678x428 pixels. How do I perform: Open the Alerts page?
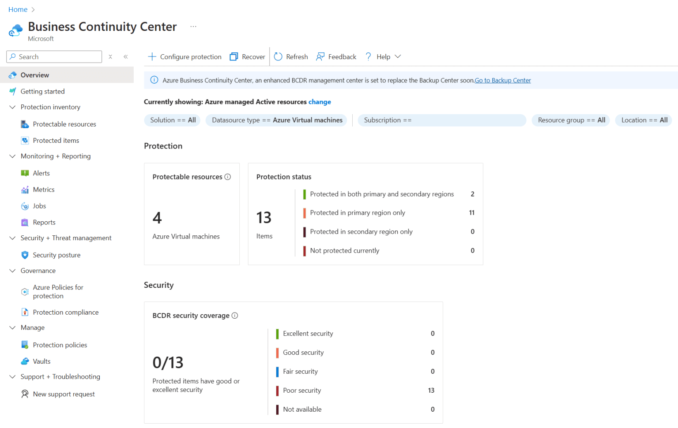(41, 173)
